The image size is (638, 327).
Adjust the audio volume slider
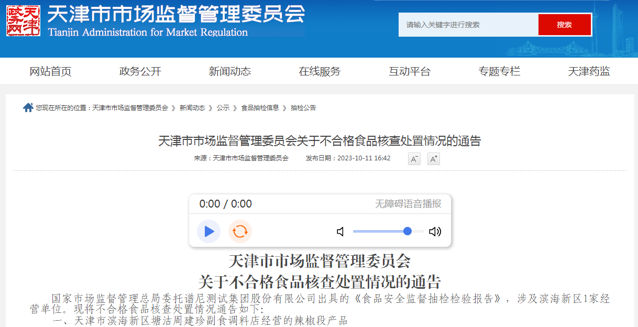point(388,231)
